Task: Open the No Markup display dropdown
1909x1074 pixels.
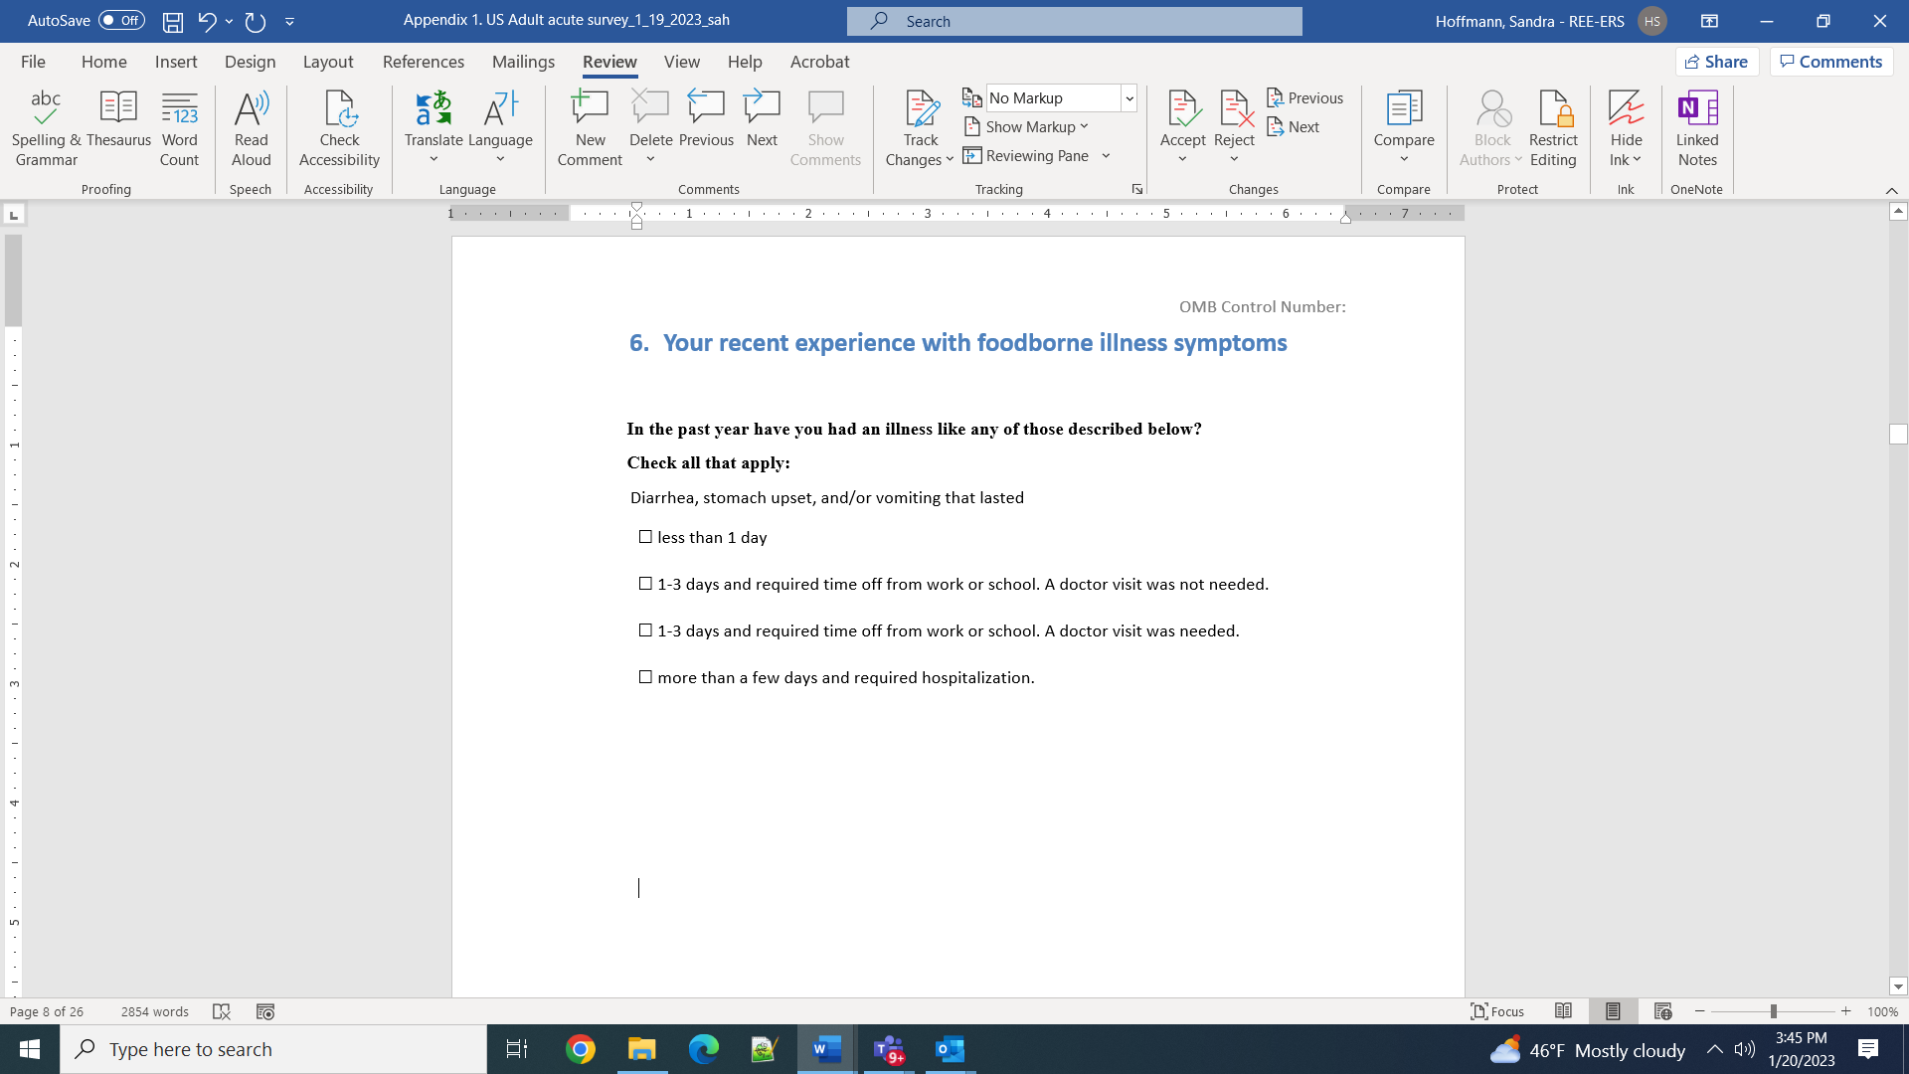Action: (x=1128, y=98)
